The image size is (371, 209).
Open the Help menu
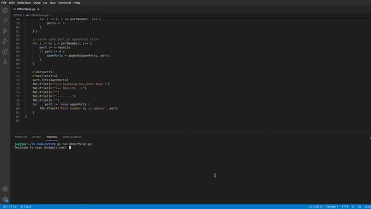pos(77,3)
